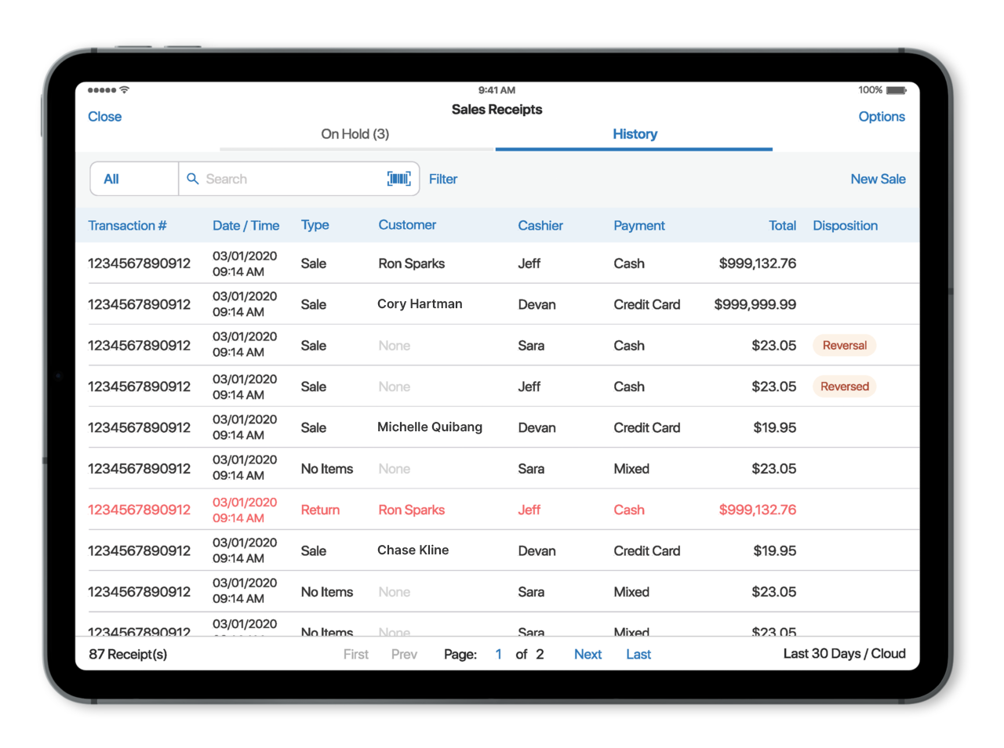
Task: Go to the Next page of receipts
Action: 587,654
